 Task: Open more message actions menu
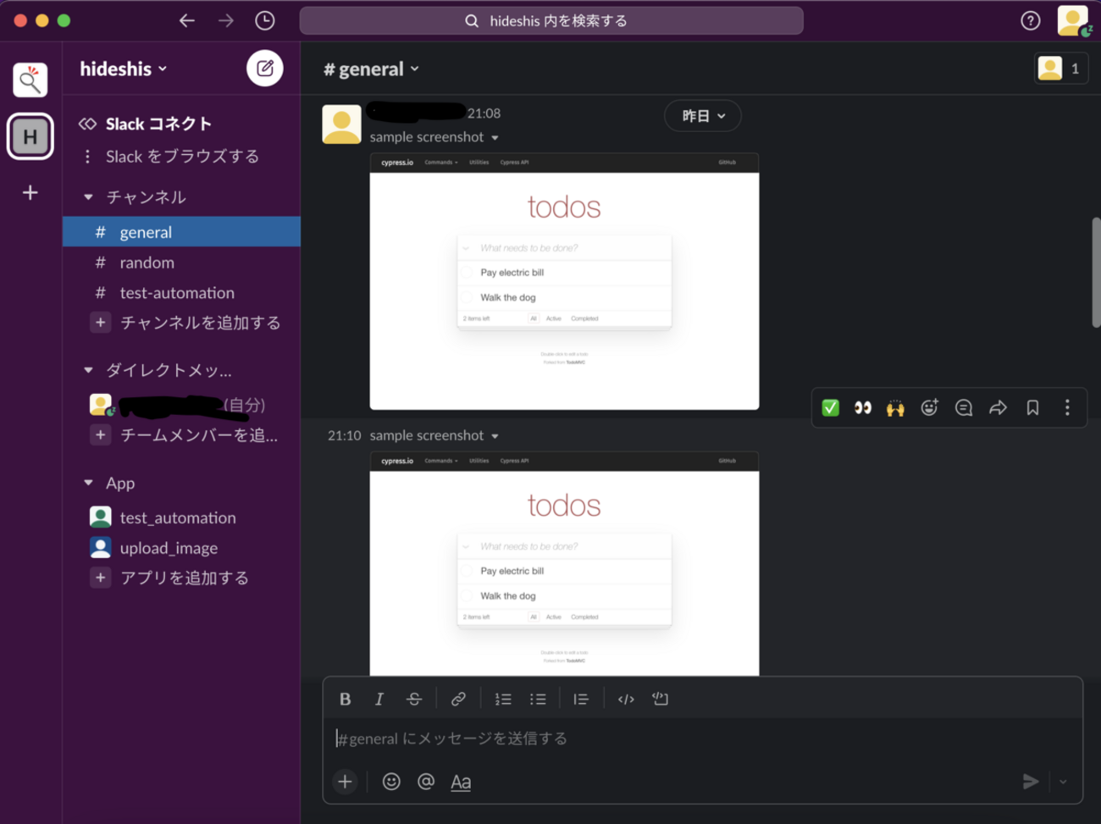(x=1067, y=408)
